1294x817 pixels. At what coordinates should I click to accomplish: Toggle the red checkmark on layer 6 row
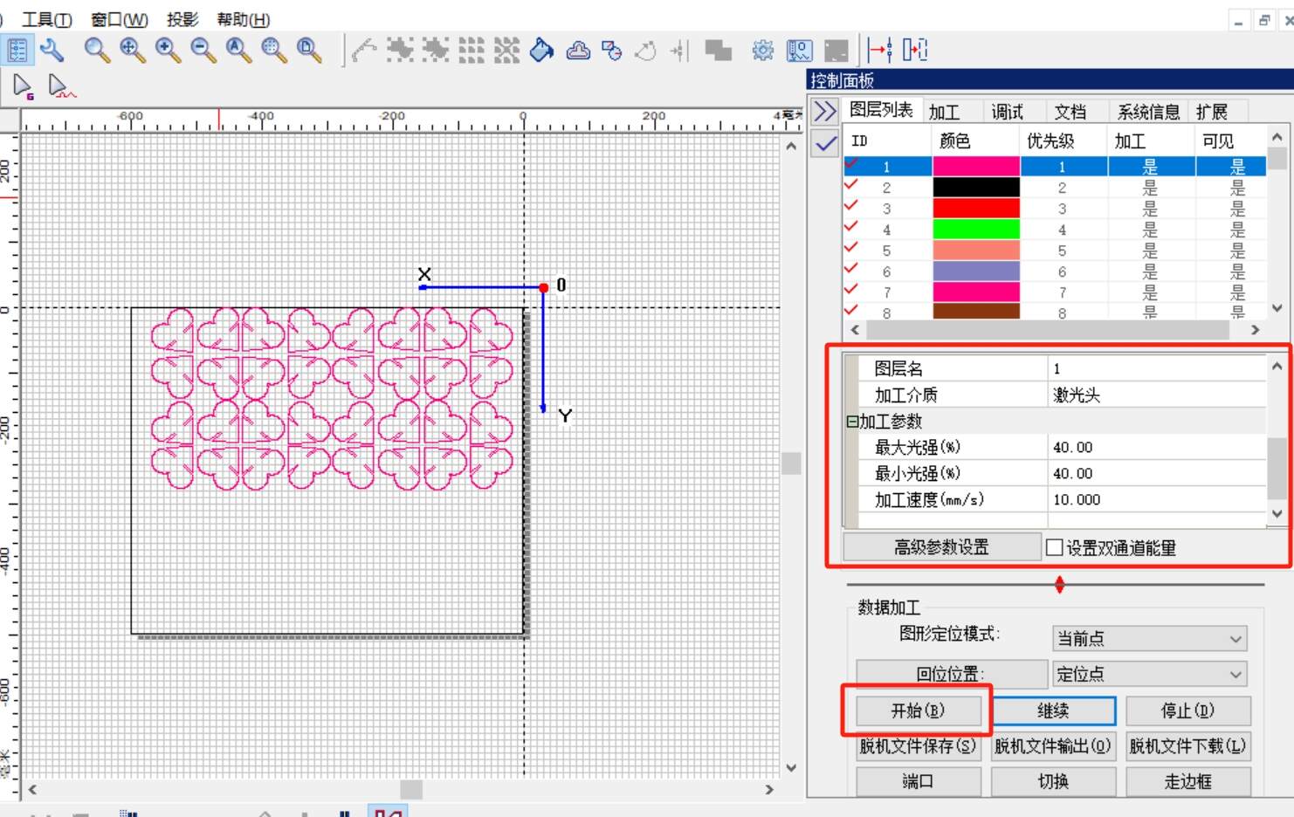(851, 269)
